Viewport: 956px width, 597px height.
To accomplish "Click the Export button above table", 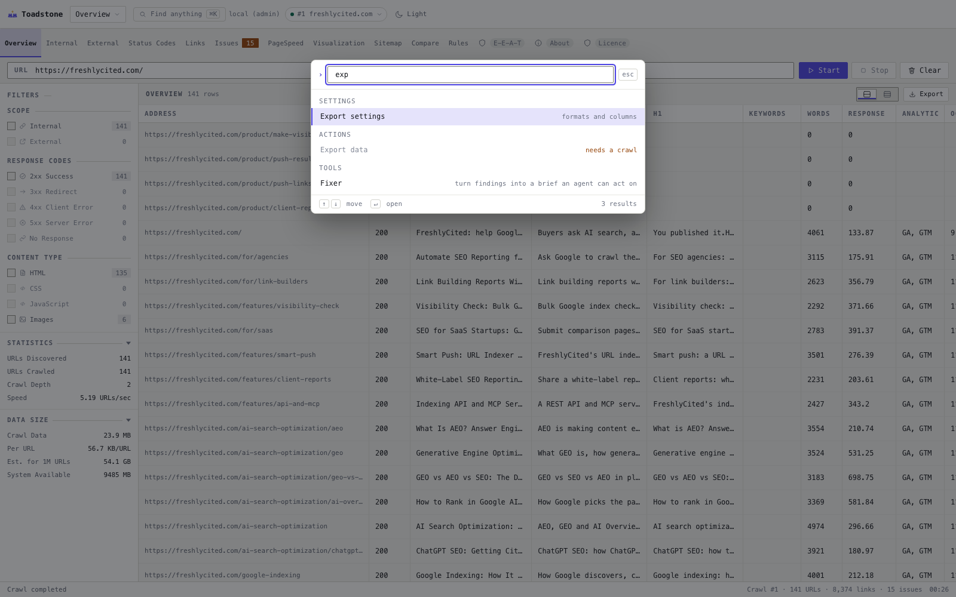I will pyautogui.click(x=926, y=94).
